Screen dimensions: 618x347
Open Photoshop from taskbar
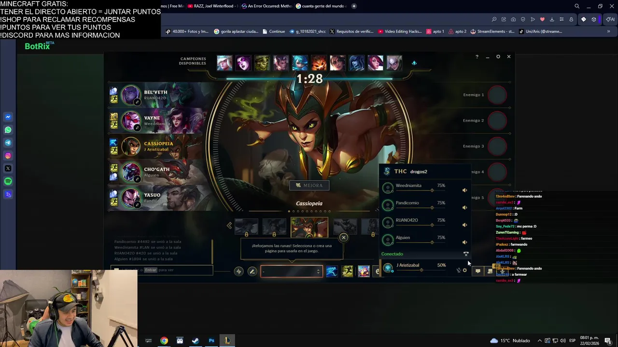point(211,341)
